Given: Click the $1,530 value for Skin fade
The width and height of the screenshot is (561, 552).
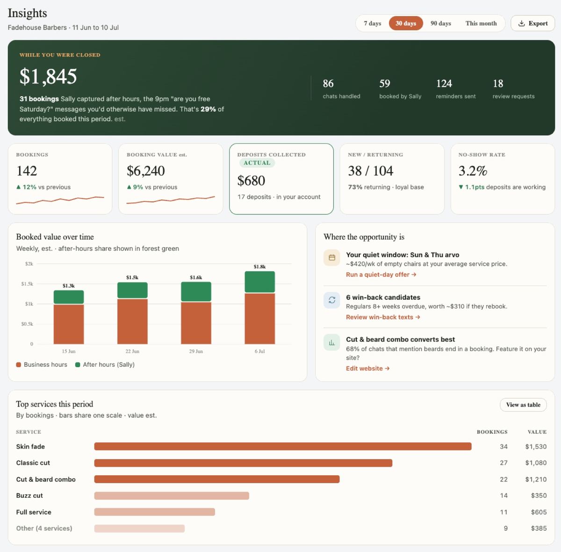Looking at the screenshot, I should (536, 447).
